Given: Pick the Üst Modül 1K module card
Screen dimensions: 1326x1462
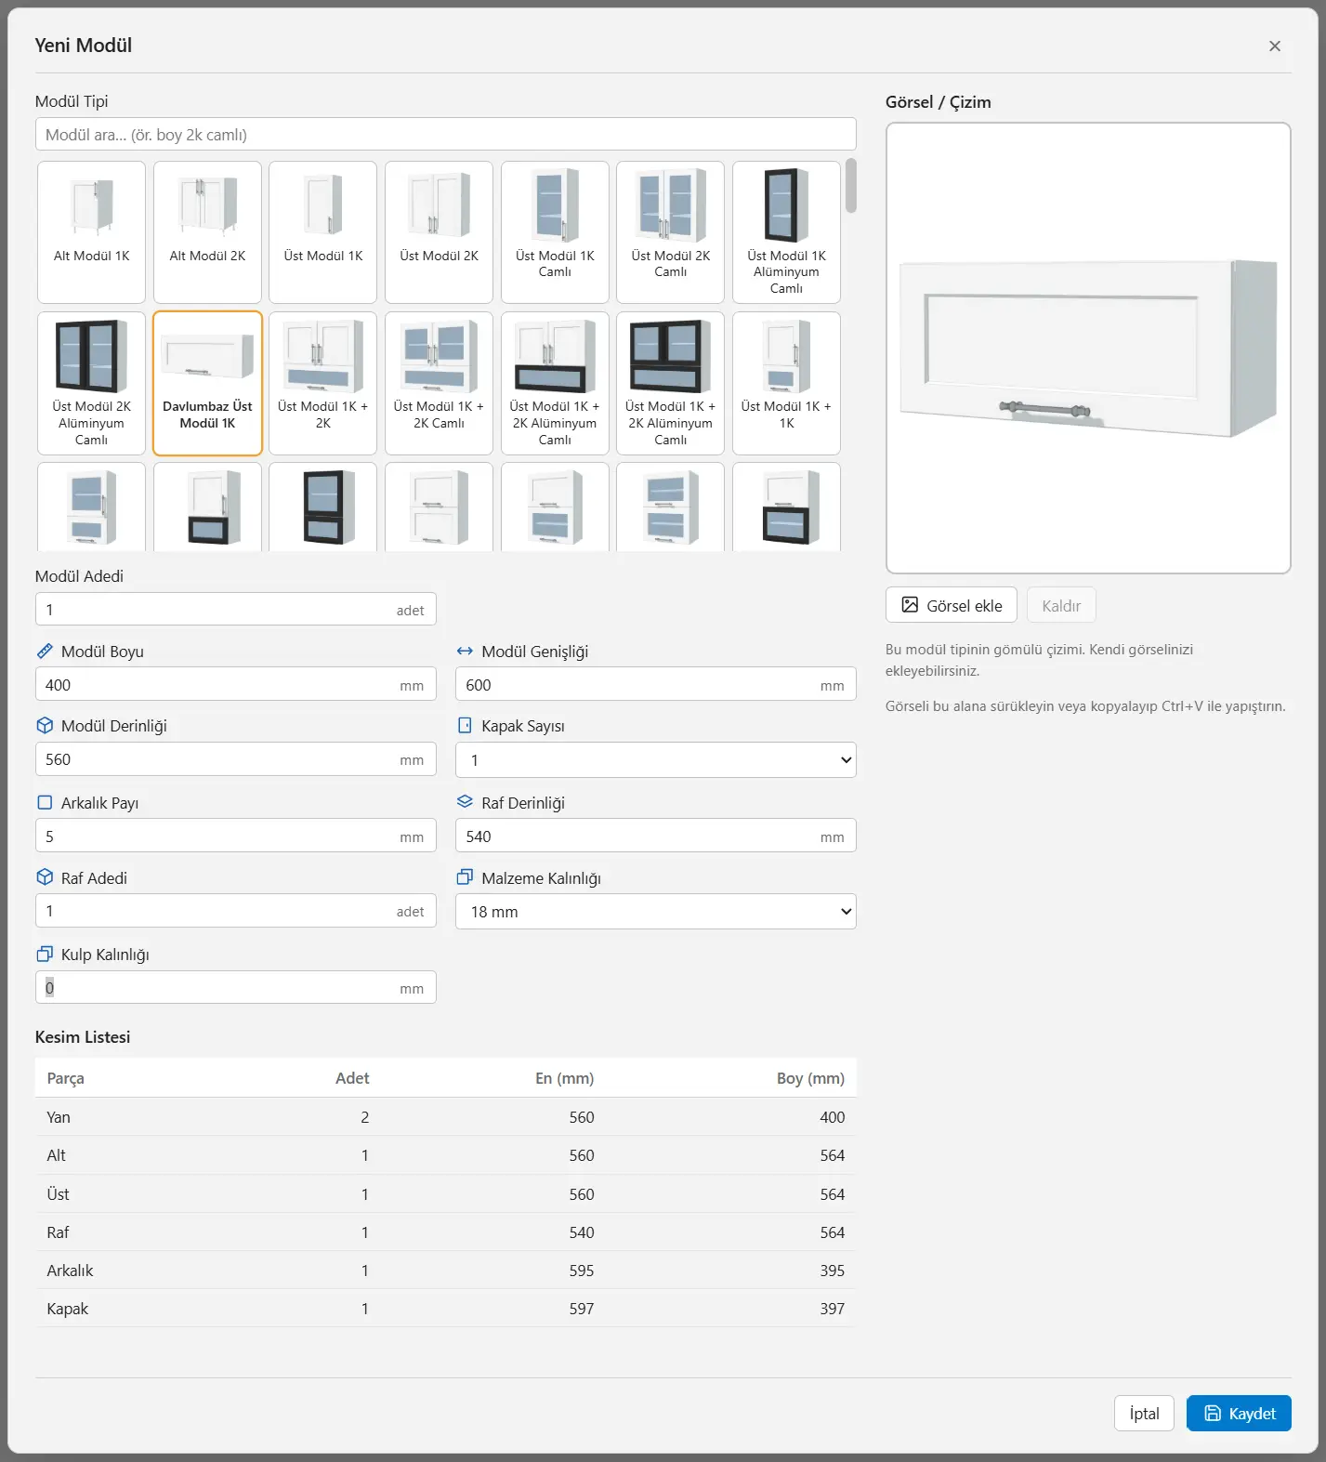Looking at the screenshot, I should pos(322,232).
